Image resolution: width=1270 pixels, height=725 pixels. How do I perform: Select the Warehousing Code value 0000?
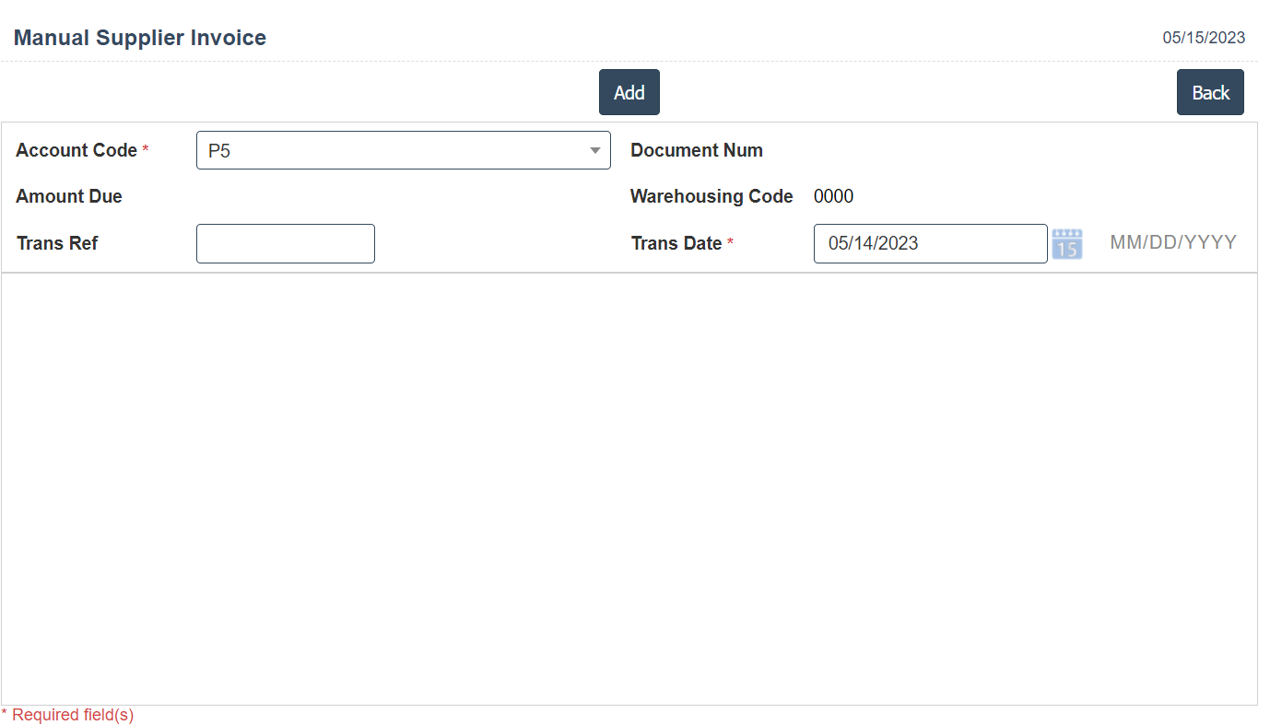(833, 196)
